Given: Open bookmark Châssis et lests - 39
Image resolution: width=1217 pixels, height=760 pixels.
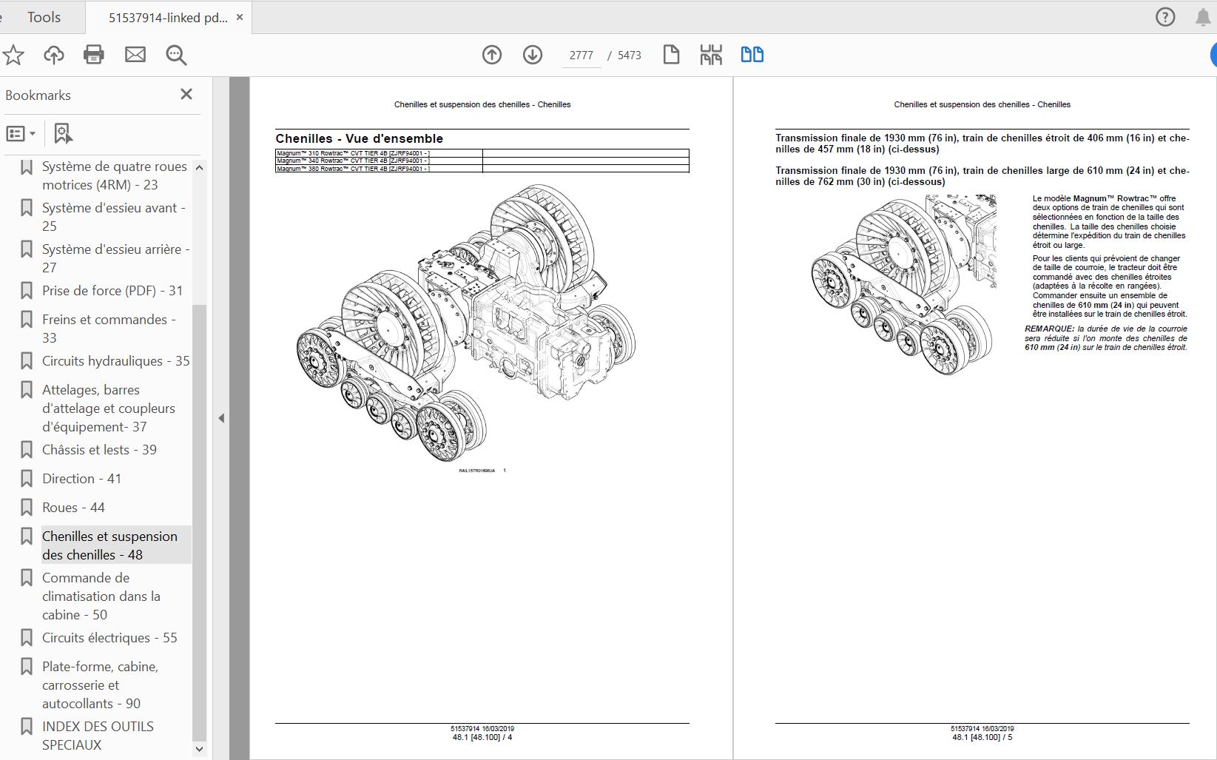Looking at the screenshot, I should pyautogui.click(x=99, y=450).
